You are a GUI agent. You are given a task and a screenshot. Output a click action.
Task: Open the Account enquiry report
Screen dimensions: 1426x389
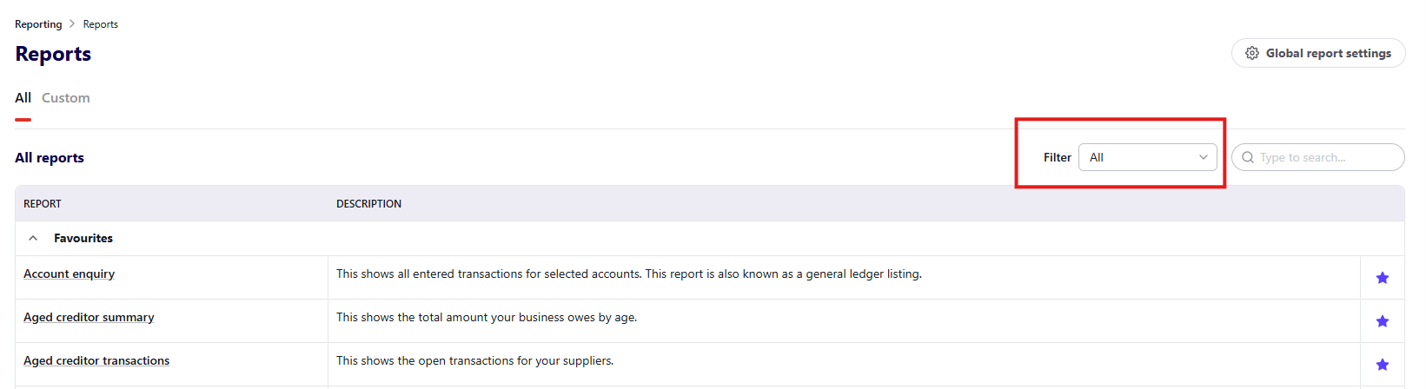tap(69, 274)
